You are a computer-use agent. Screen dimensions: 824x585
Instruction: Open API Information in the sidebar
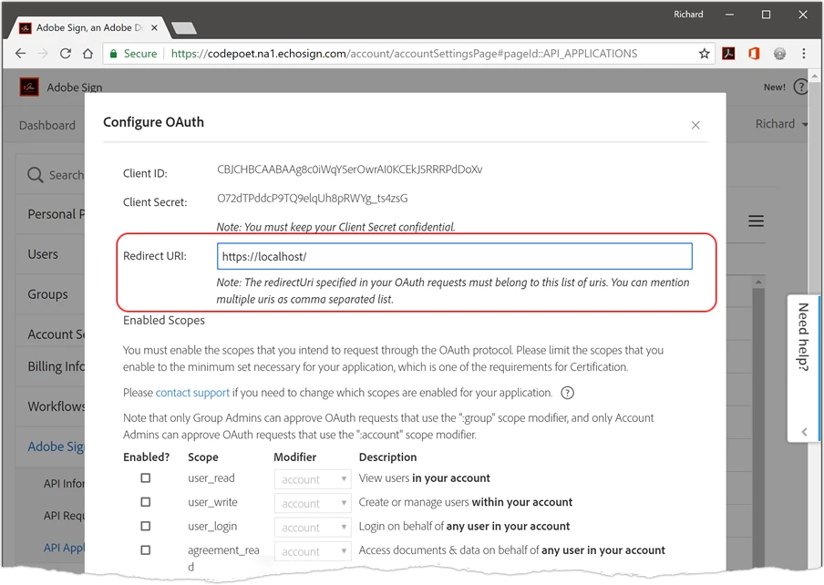64,484
